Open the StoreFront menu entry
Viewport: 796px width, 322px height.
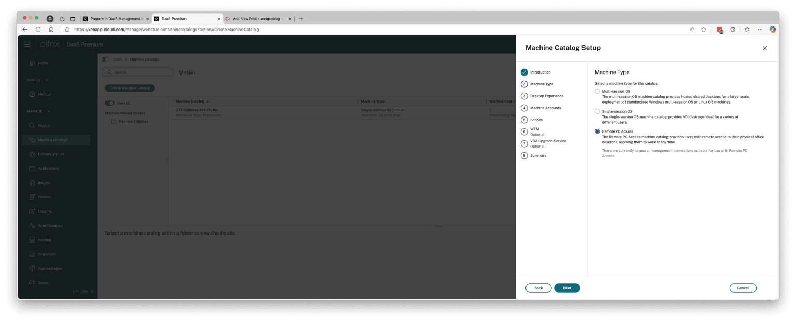click(x=46, y=254)
